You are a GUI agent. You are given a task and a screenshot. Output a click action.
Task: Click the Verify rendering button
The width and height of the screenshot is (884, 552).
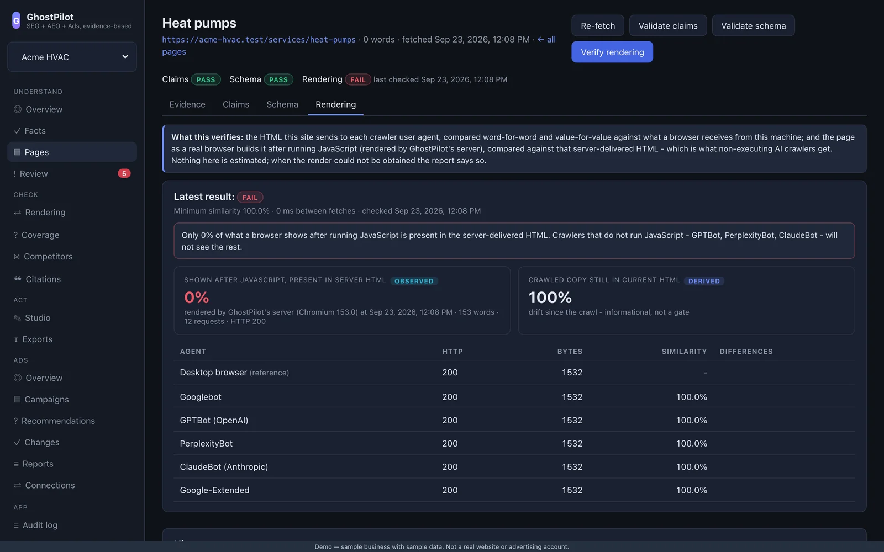tap(612, 52)
